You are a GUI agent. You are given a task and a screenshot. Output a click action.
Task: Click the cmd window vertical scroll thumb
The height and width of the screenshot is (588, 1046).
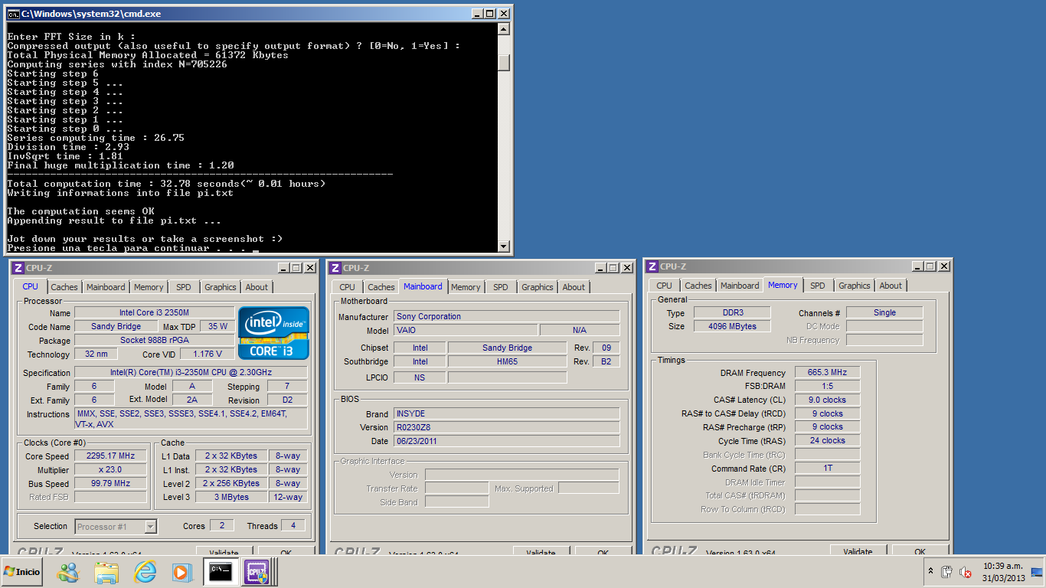[x=503, y=62]
